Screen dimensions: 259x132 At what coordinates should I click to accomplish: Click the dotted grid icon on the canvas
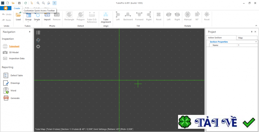coord(38,40)
